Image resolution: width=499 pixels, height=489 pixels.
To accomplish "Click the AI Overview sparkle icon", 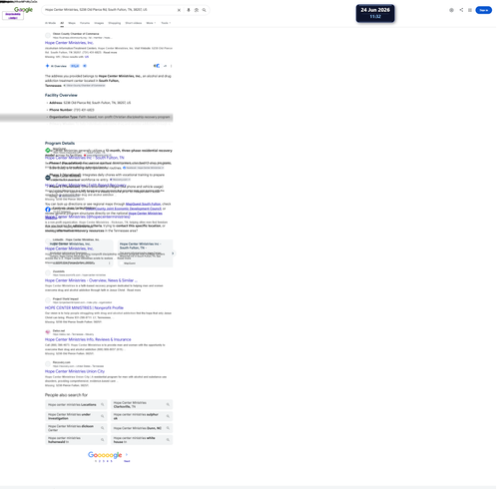I will click(47, 66).
